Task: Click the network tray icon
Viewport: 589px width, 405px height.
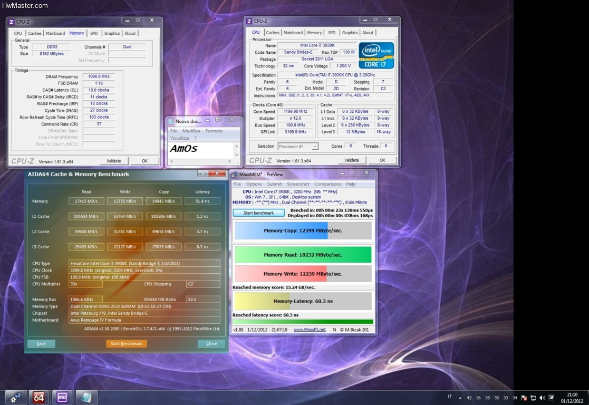Action: 533,398
